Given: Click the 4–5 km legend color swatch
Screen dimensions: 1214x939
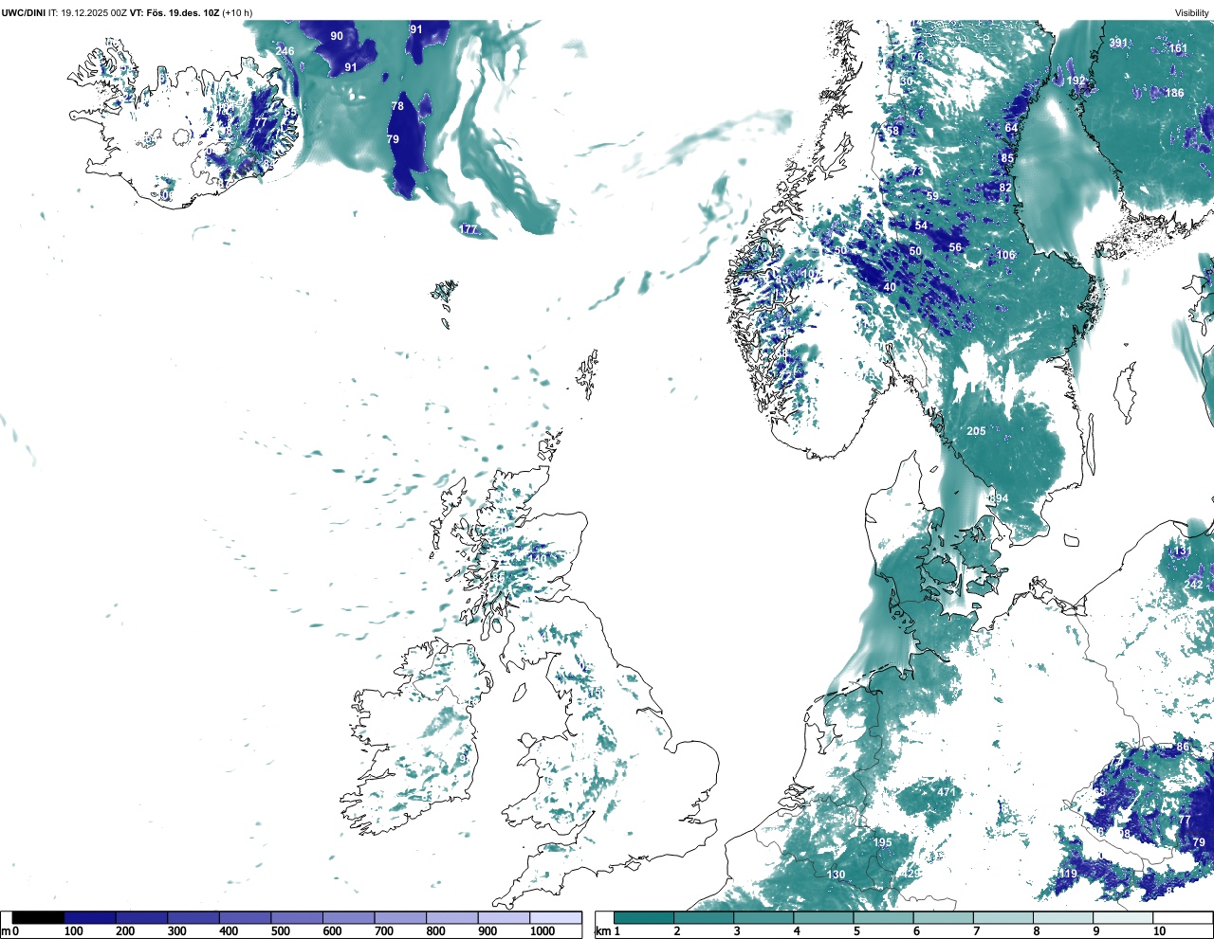Looking at the screenshot, I should click(x=823, y=917).
